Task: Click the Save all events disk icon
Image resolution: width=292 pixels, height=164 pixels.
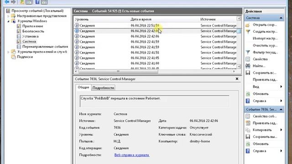Action: [248, 73]
